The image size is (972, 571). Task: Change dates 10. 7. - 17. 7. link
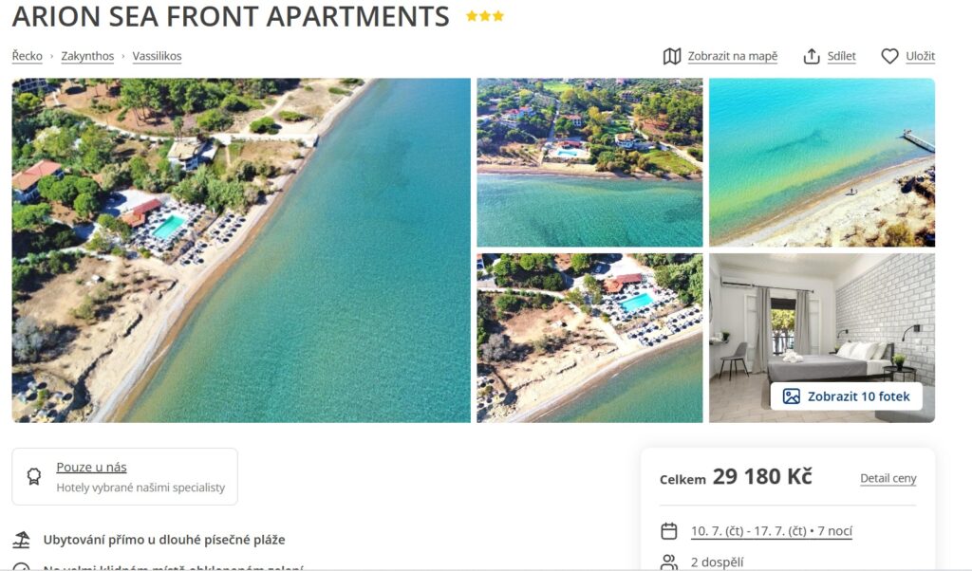tap(771, 531)
